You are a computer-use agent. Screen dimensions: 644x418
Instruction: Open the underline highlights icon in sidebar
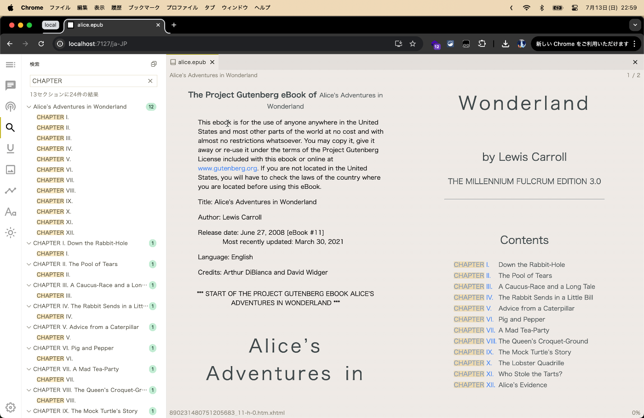click(11, 148)
